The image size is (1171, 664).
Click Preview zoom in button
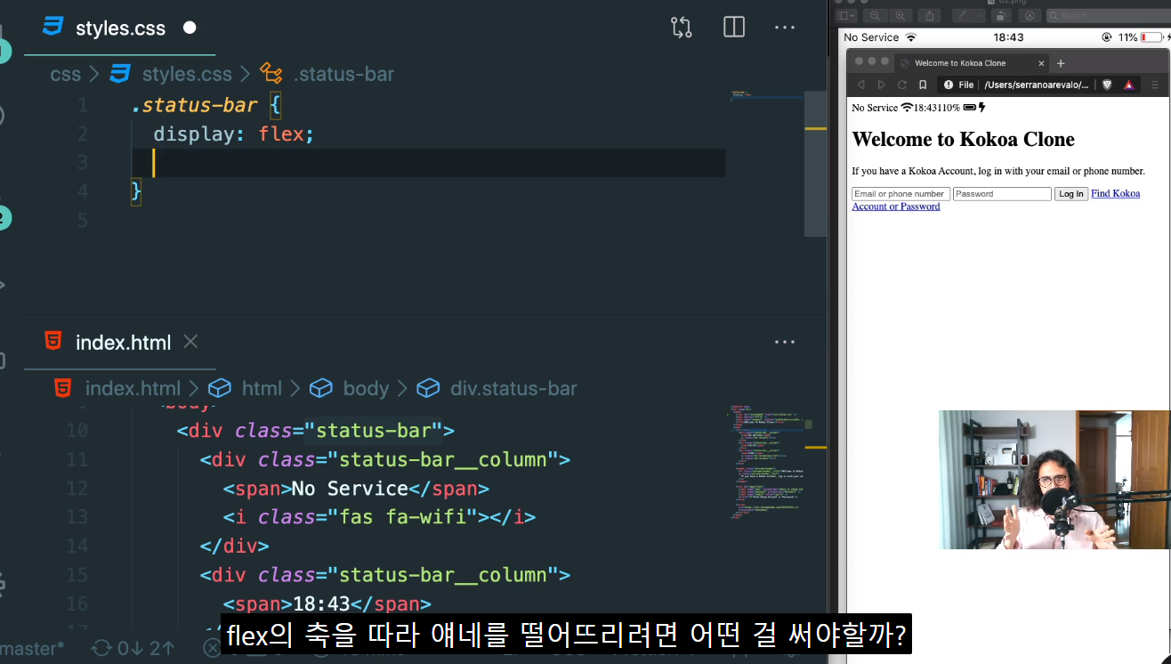(900, 15)
